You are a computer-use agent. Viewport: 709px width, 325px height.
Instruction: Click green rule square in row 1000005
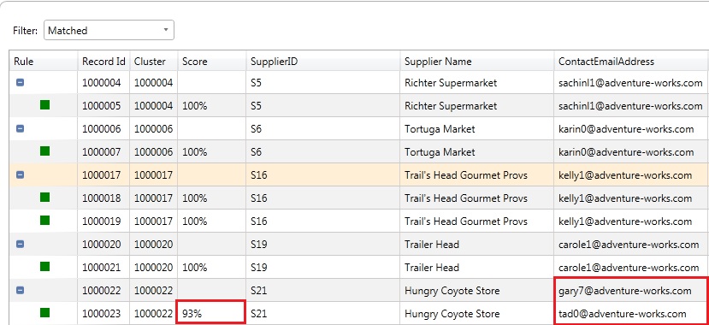tap(44, 105)
